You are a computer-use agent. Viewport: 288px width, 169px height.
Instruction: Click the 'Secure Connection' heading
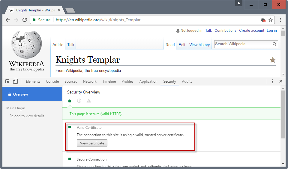92,159
